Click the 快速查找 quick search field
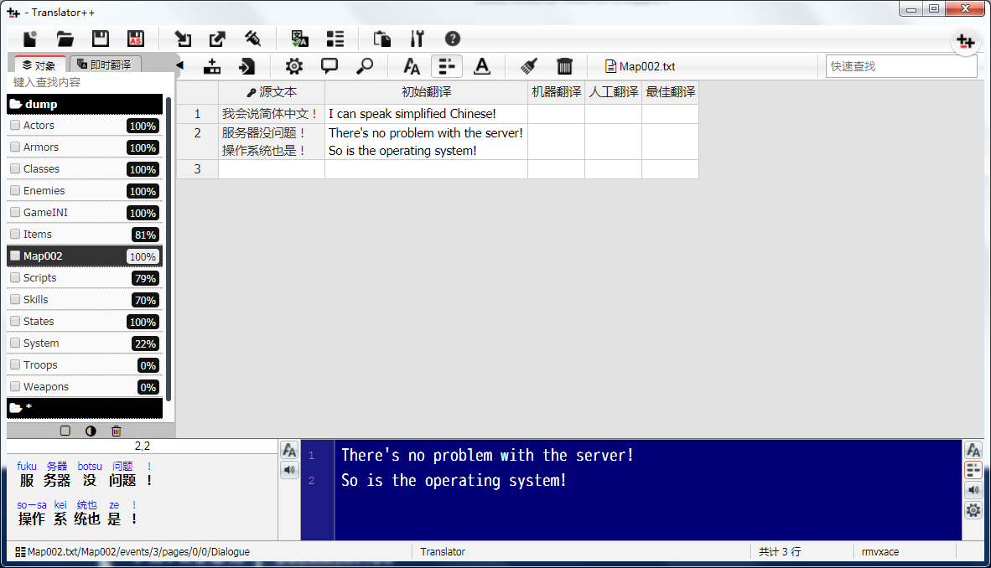The width and height of the screenshot is (991, 568). [x=900, y=65]
